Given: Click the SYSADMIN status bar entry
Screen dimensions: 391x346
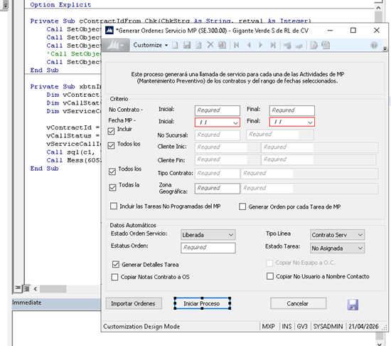Looking at the screenshot, I should coord(328,327).
